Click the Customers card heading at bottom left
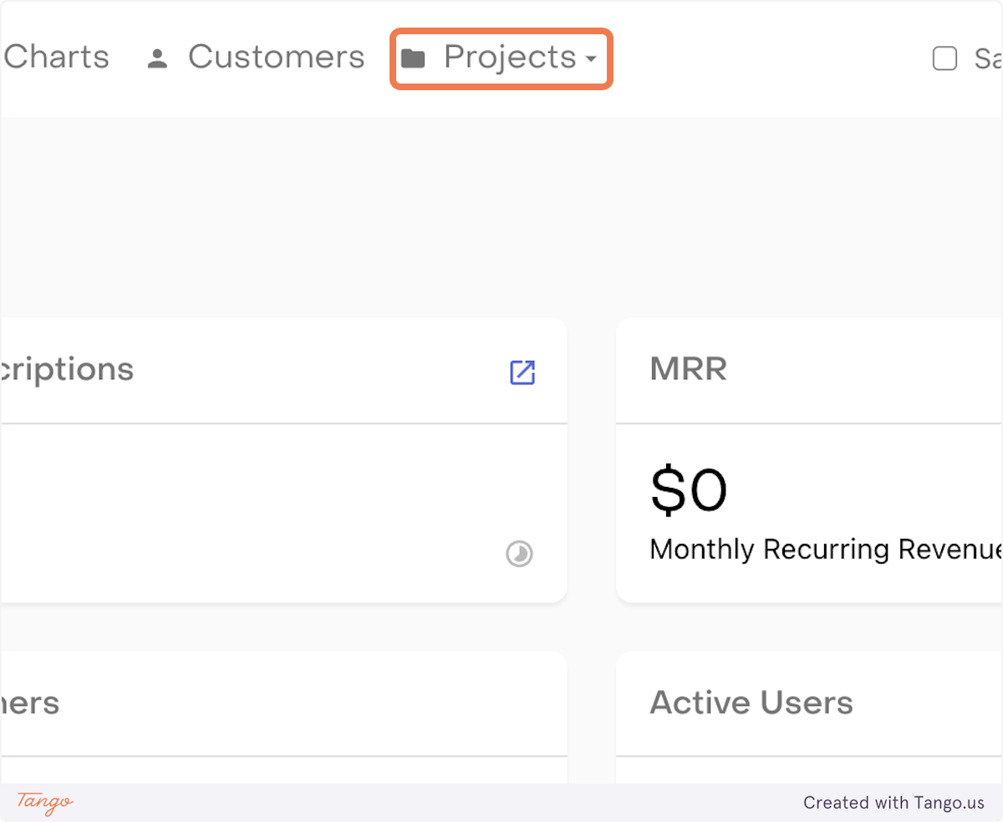 point(30,703)
